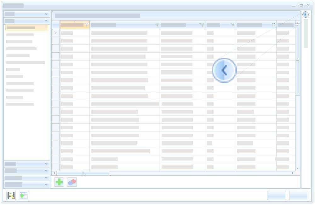
Task: Open the filter funnel on the second column
Action: pyautogui.click(x=157, y=25)
